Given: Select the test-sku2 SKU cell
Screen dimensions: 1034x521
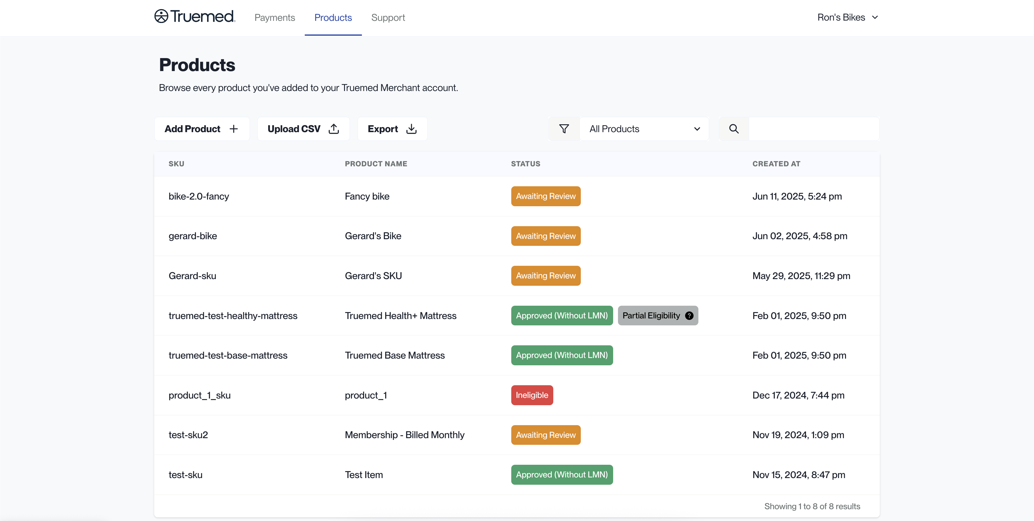Looking at the screenshot, I should pos(188,435).
